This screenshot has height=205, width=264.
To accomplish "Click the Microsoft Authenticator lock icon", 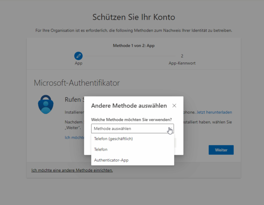I will 46,104.
